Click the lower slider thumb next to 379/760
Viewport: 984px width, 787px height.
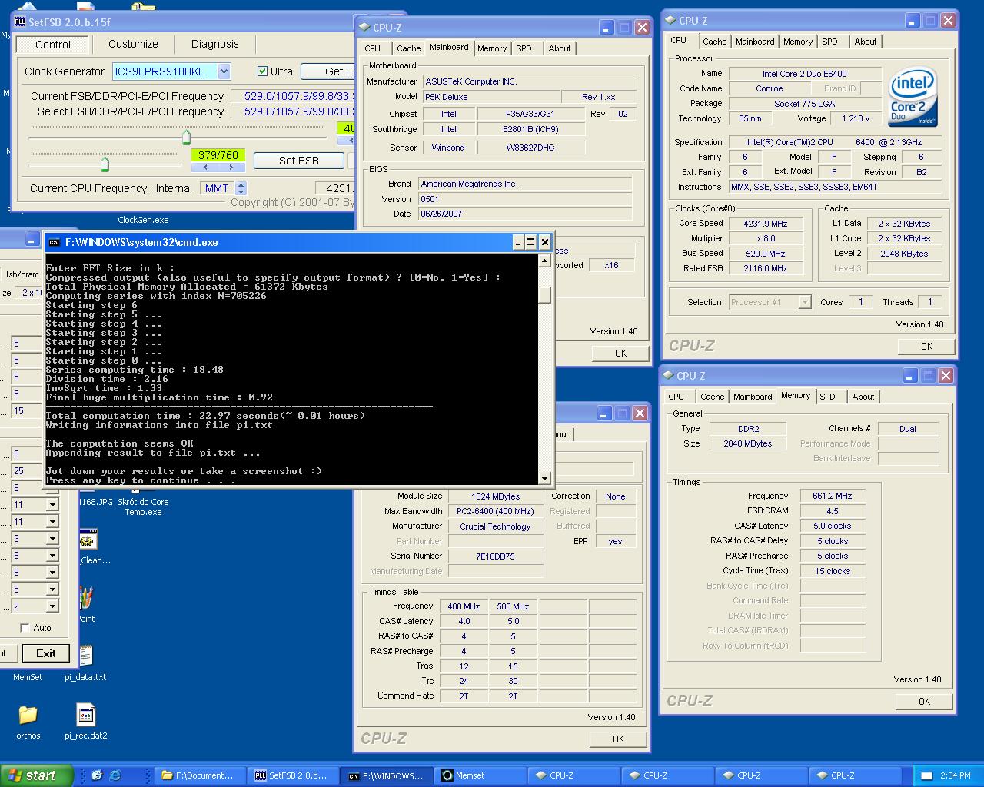pyautogui.click(x=105, y=164)
